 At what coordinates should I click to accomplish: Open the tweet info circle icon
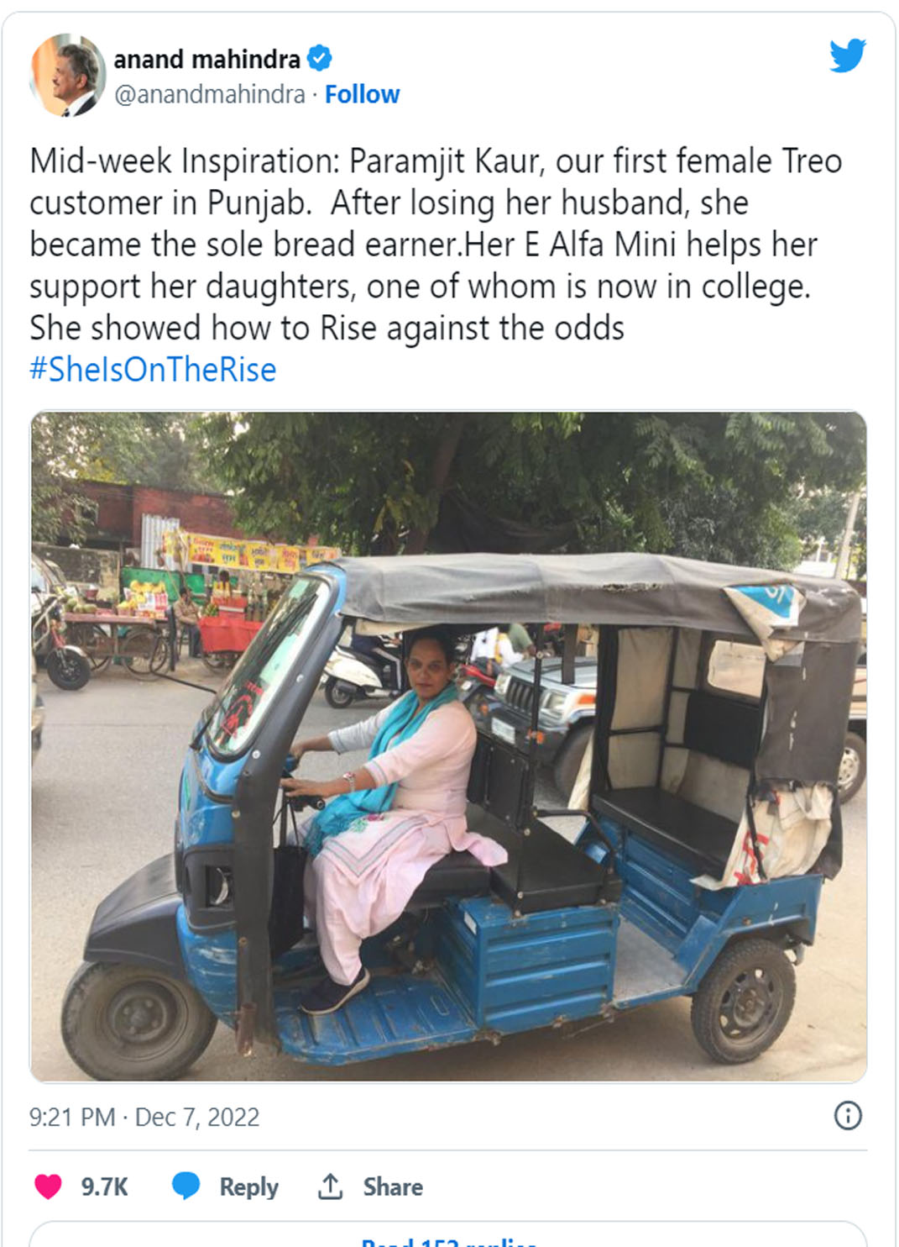848,1116
